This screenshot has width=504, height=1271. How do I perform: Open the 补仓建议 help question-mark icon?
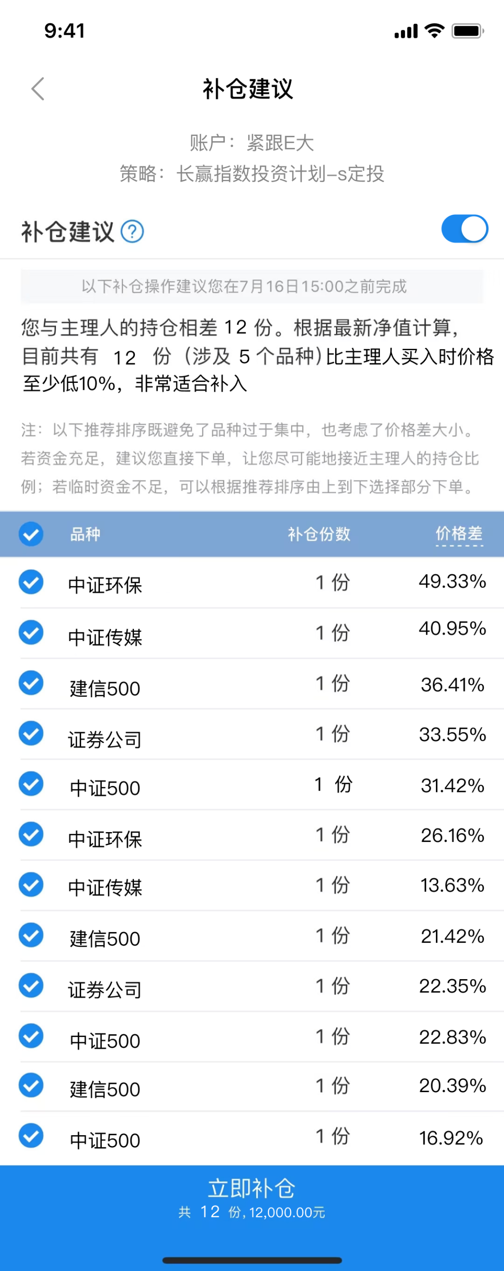132,232
